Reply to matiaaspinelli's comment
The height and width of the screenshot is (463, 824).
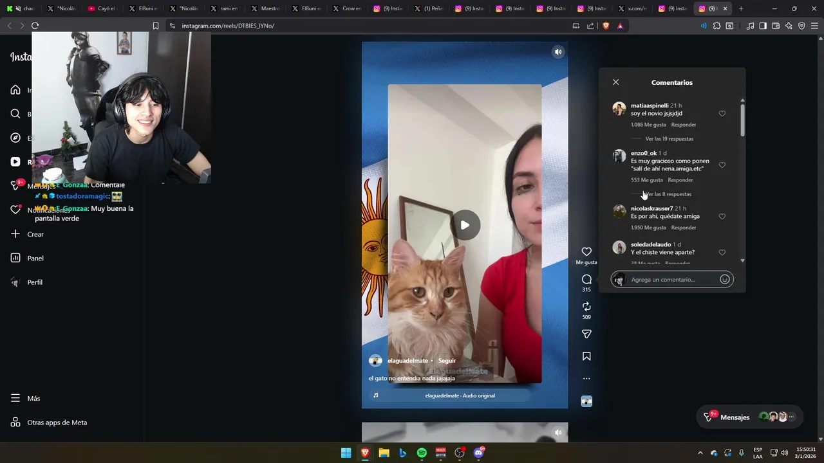tap(684, 125)
